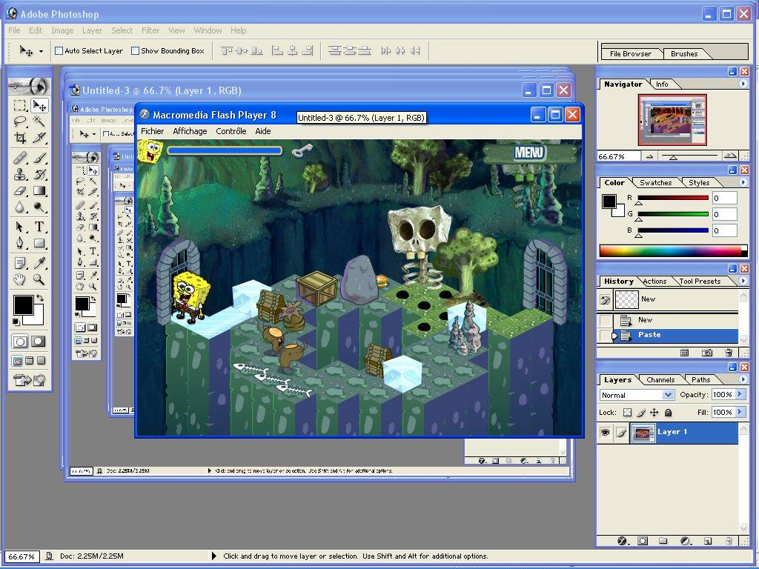Swap foreground and background colors in the main toolbox
Image resolution: width=759 pixels, height=569 pixels.
click(40, 298)
